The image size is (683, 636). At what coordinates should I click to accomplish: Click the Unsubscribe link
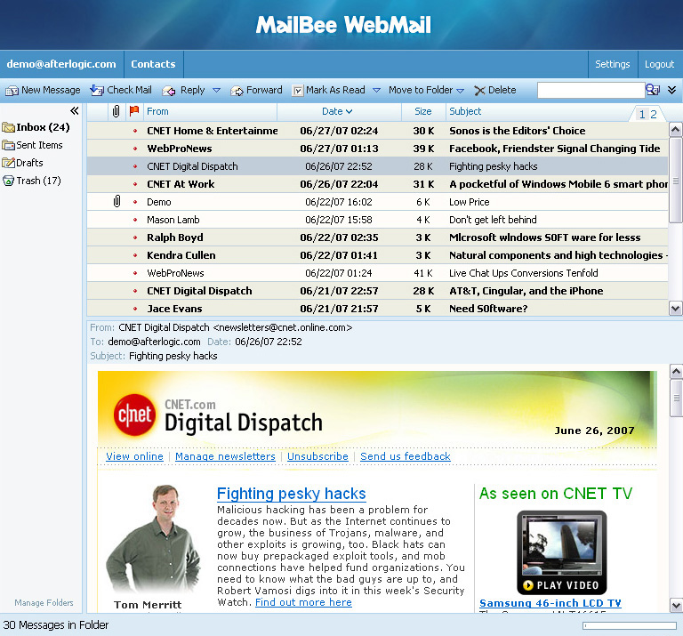tap(317, 456)
